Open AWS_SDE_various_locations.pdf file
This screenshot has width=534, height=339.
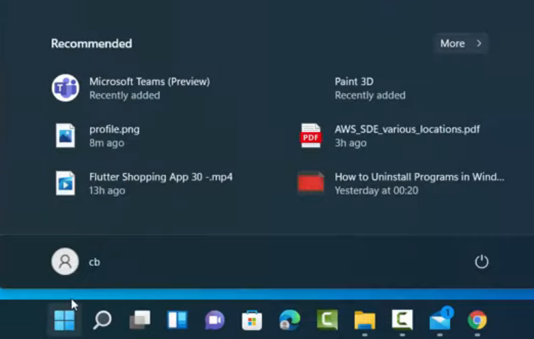[x=406, y=135]
